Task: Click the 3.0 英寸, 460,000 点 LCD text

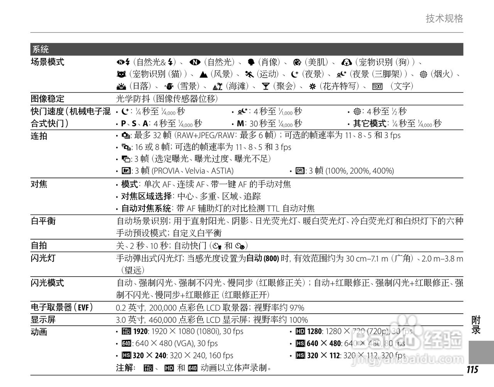Action: point(212,320)
